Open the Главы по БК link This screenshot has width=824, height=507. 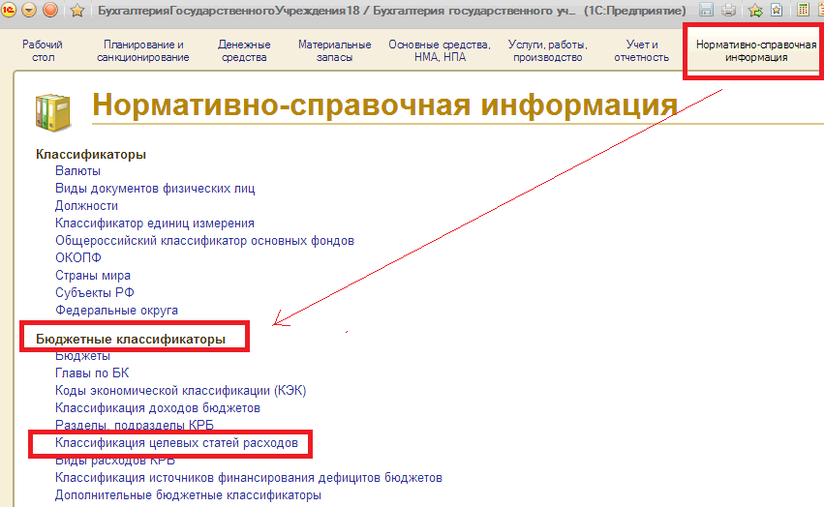click(x=92, y=373)
